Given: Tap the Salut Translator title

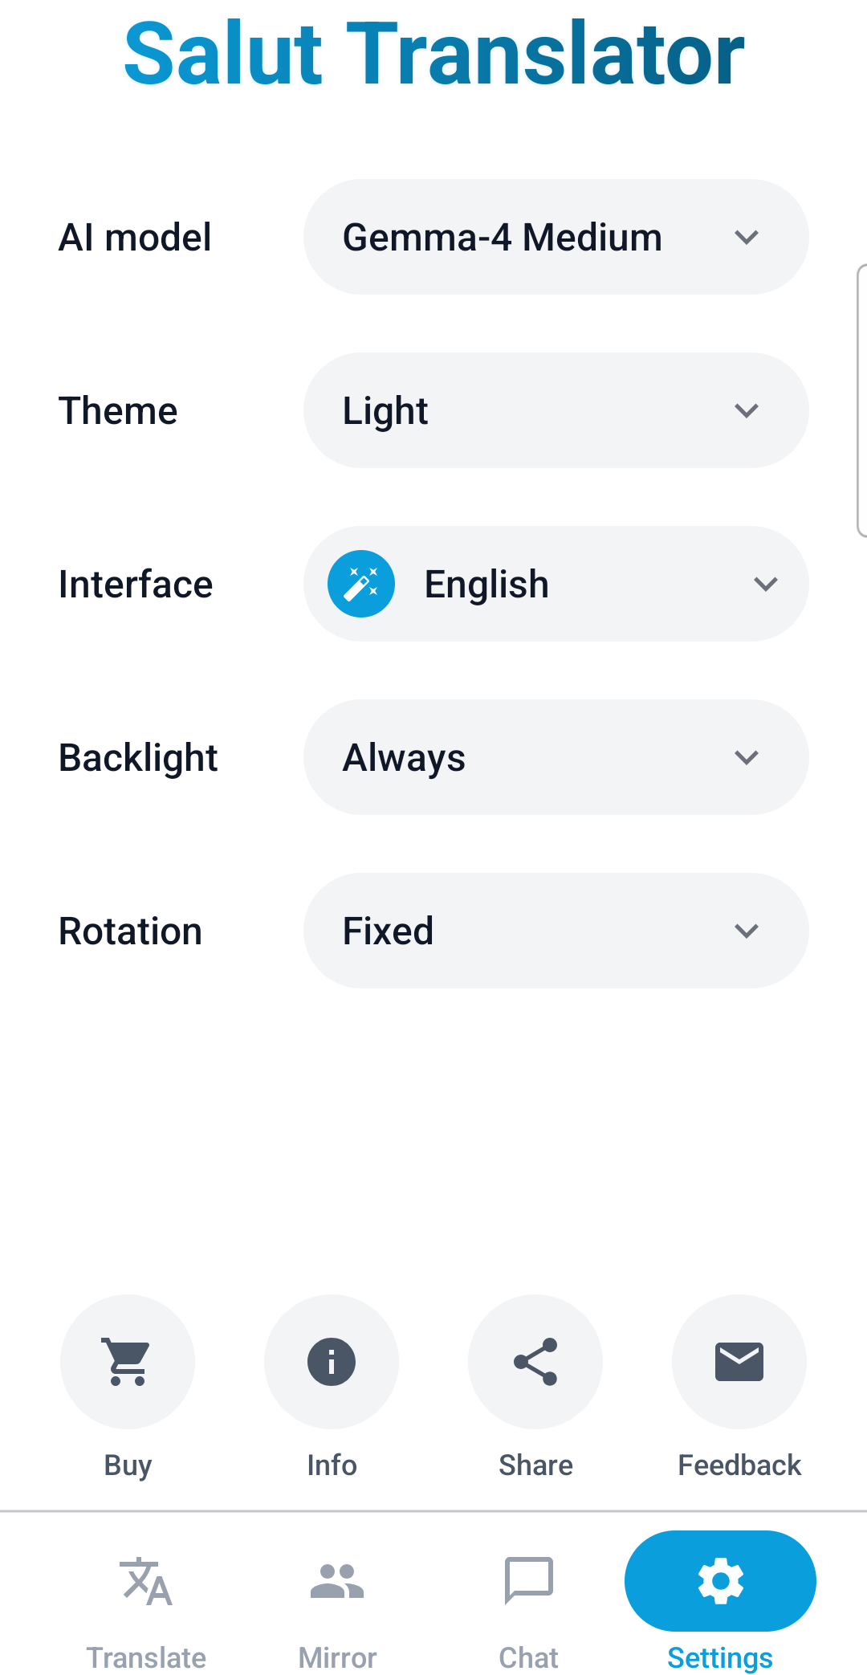Looking at the screenshot, I should pyautogui.click(x=433, y=53).
